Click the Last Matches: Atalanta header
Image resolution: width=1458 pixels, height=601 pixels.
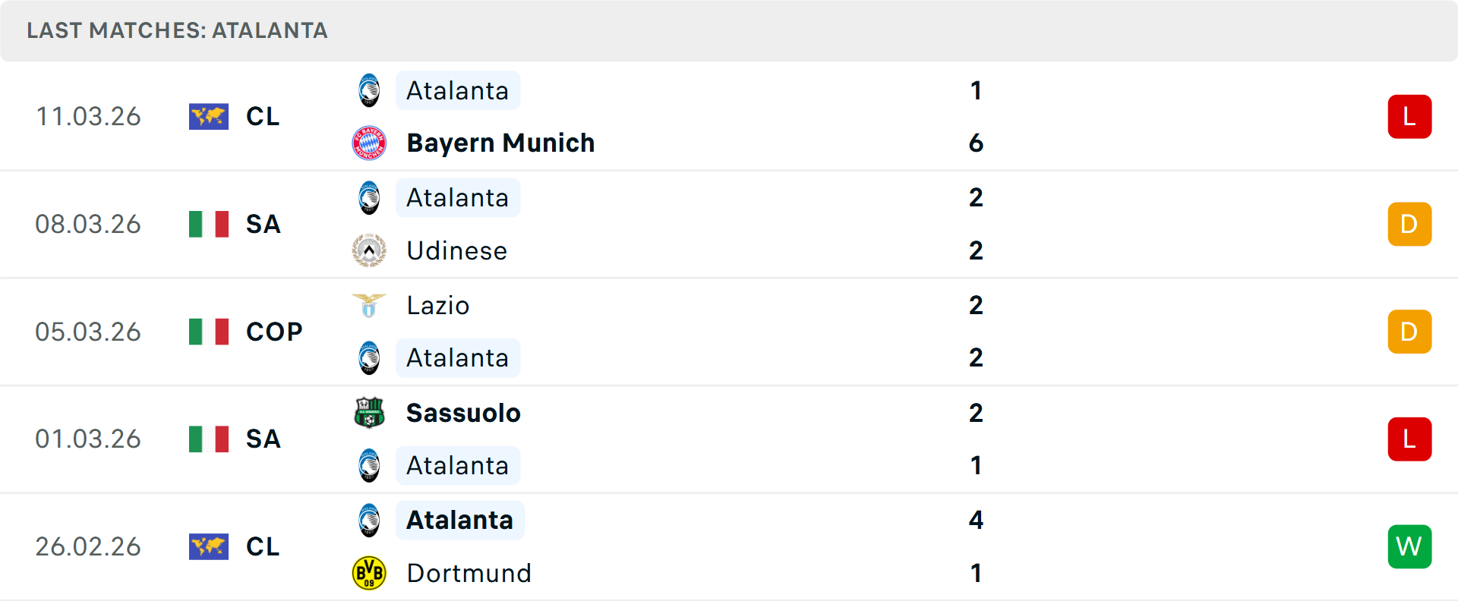click(177, 30)
